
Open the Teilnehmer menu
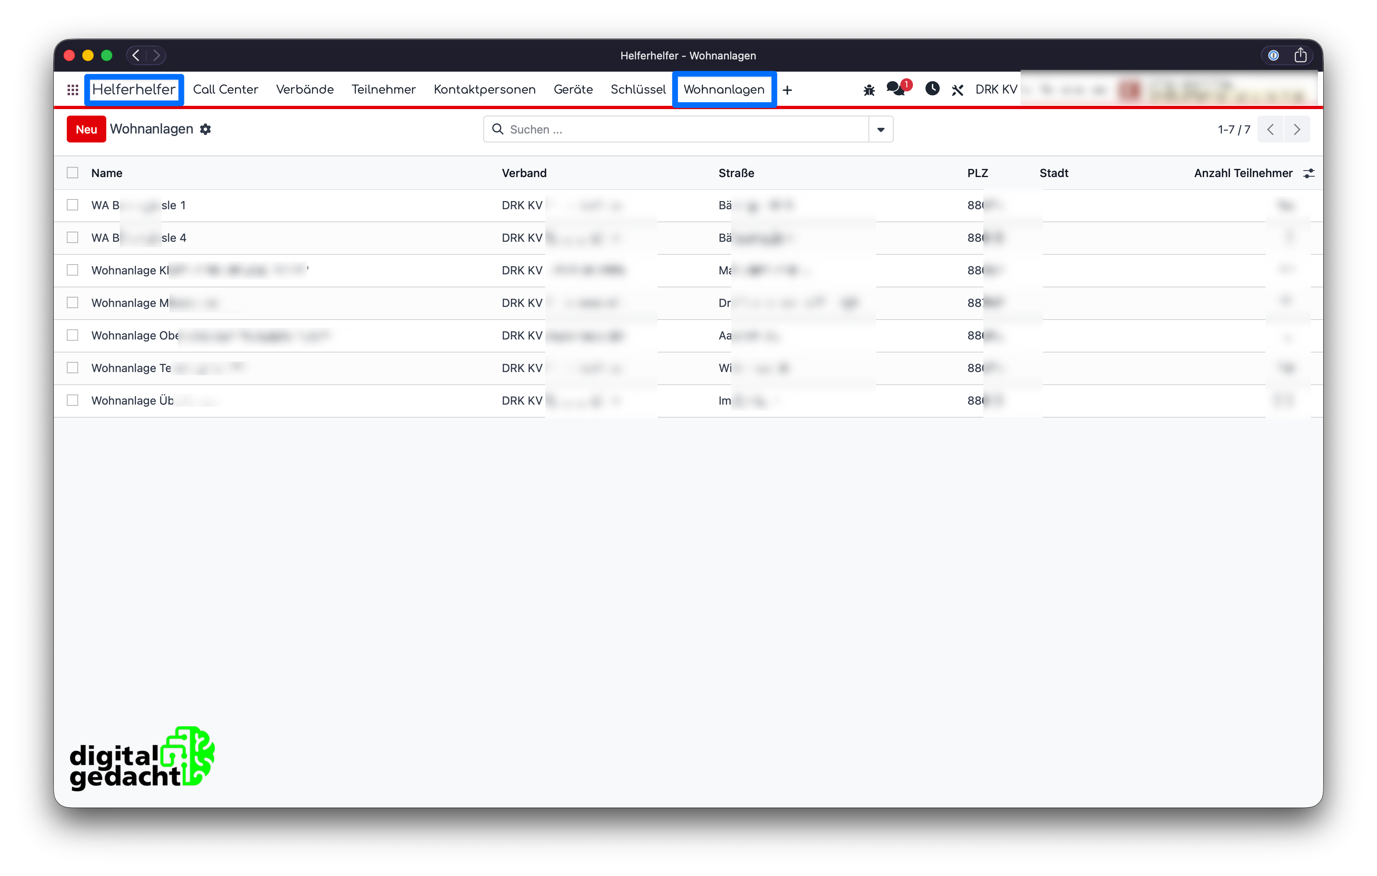[383, 90]
